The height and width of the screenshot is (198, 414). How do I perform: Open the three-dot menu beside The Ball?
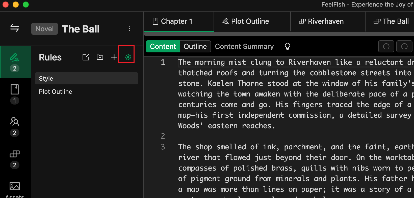(x=129, y=28)
